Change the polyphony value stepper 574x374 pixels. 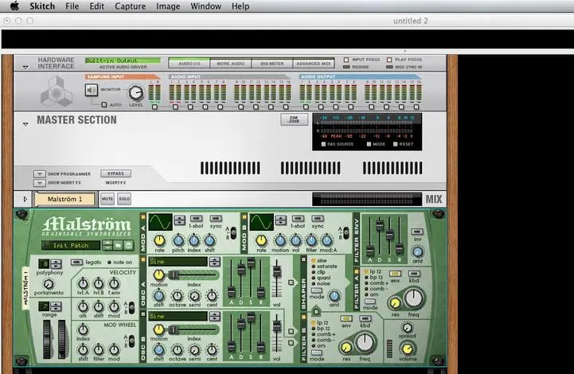tap(56, 264)
